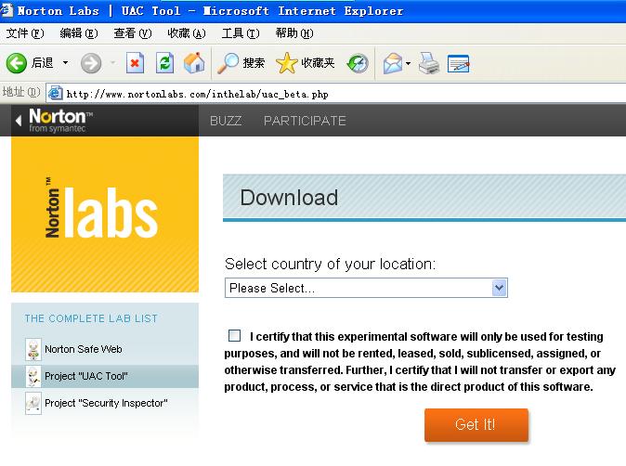Open the country Please Select dropdown
The image size is (626, 466).
366,288
